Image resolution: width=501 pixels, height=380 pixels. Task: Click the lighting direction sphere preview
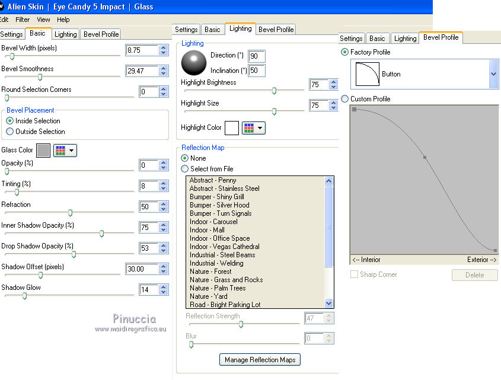click(193, 61)
